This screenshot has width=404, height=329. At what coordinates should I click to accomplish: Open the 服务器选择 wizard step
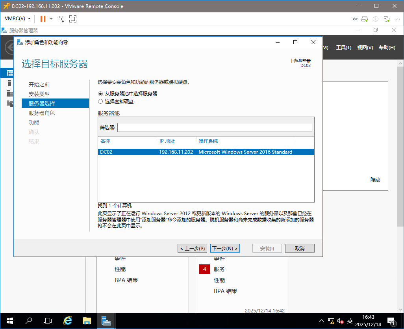point(55,103)
